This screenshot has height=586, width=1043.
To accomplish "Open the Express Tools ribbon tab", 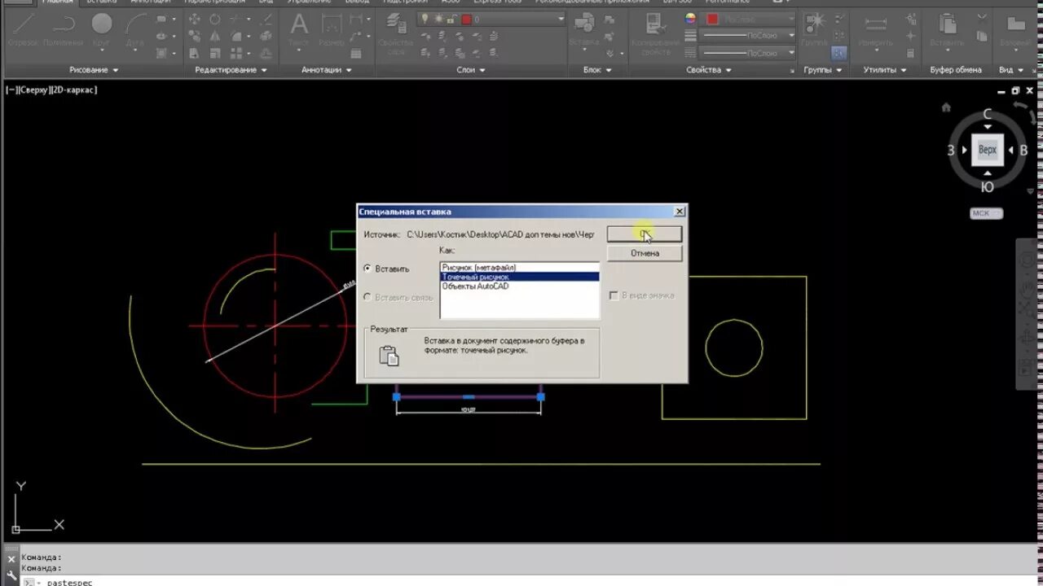I will click(497, 2).
